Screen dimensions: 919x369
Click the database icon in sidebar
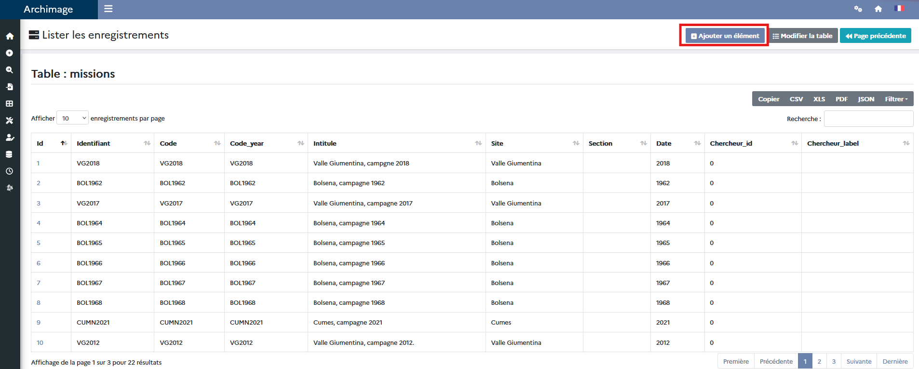pos(10,154)
